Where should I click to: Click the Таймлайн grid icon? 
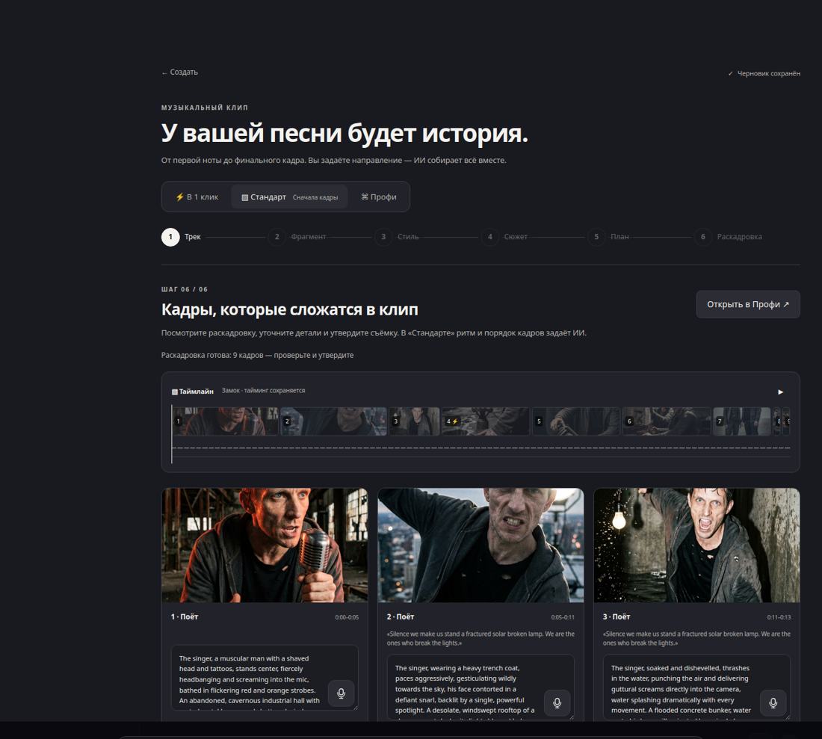pyautogui.click(x=175, y=392)
